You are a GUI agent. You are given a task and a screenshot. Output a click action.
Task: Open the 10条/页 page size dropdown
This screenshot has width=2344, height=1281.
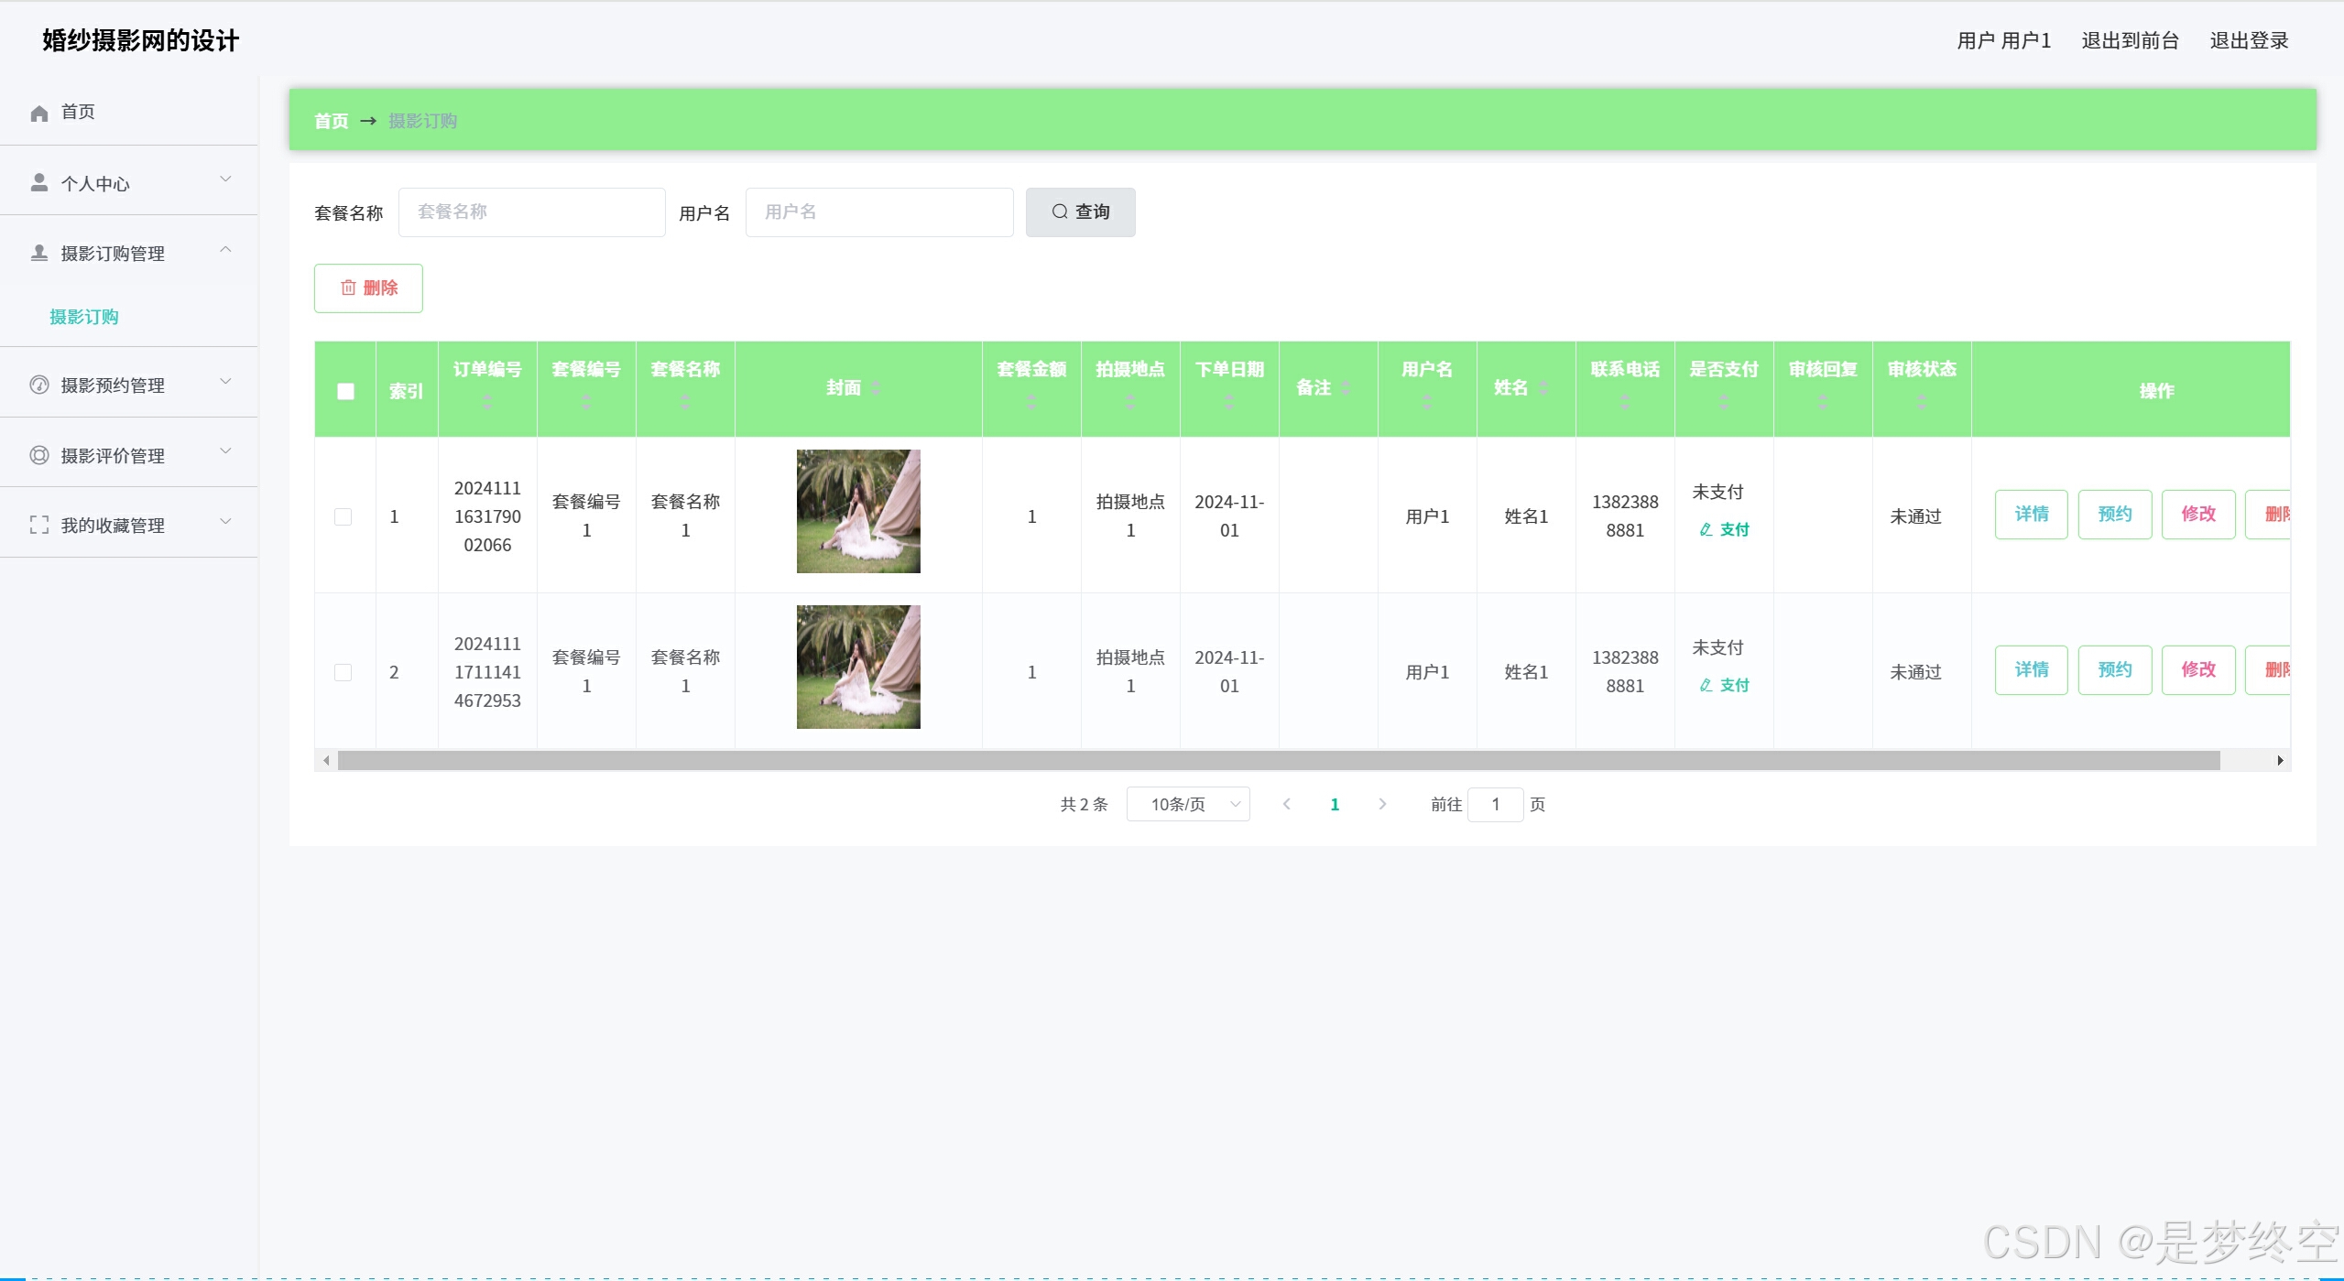tap(1188, 805)
